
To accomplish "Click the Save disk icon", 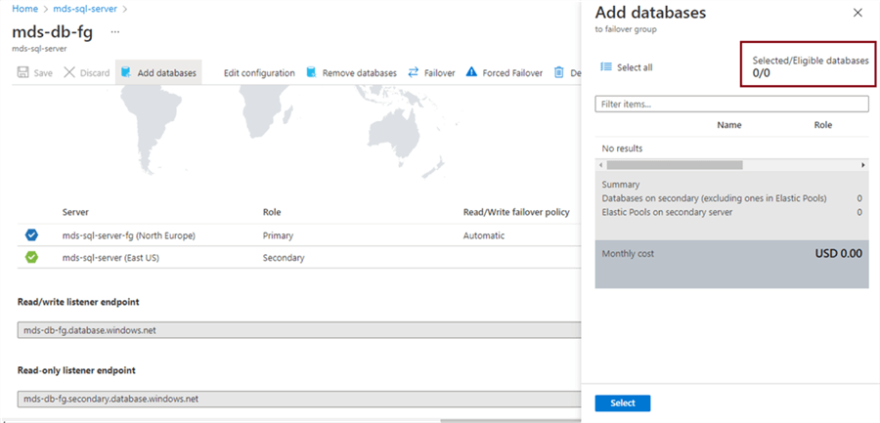I will pyautogui.click(x=23, y=73).
